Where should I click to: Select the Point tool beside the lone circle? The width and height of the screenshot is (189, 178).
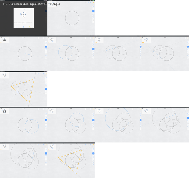93,9
